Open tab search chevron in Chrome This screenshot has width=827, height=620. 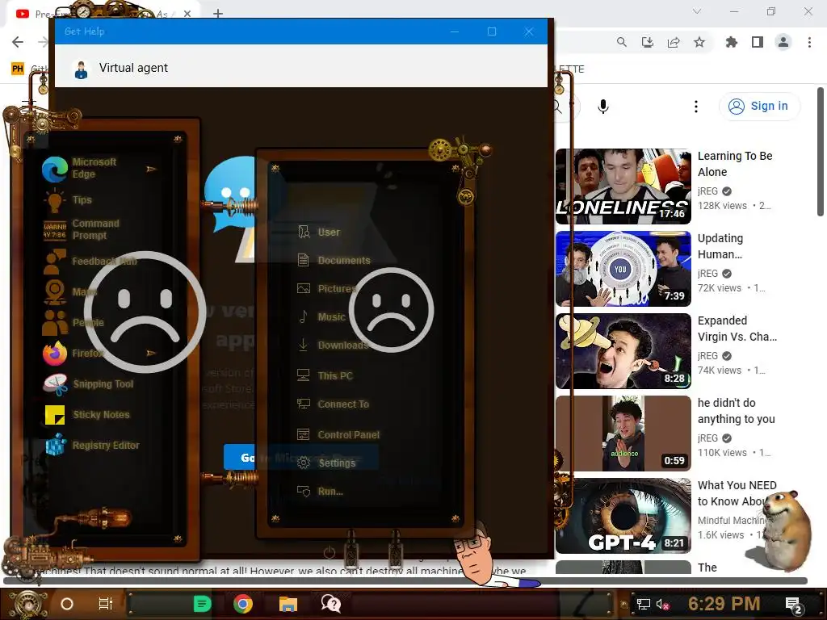tap(697, 11)
